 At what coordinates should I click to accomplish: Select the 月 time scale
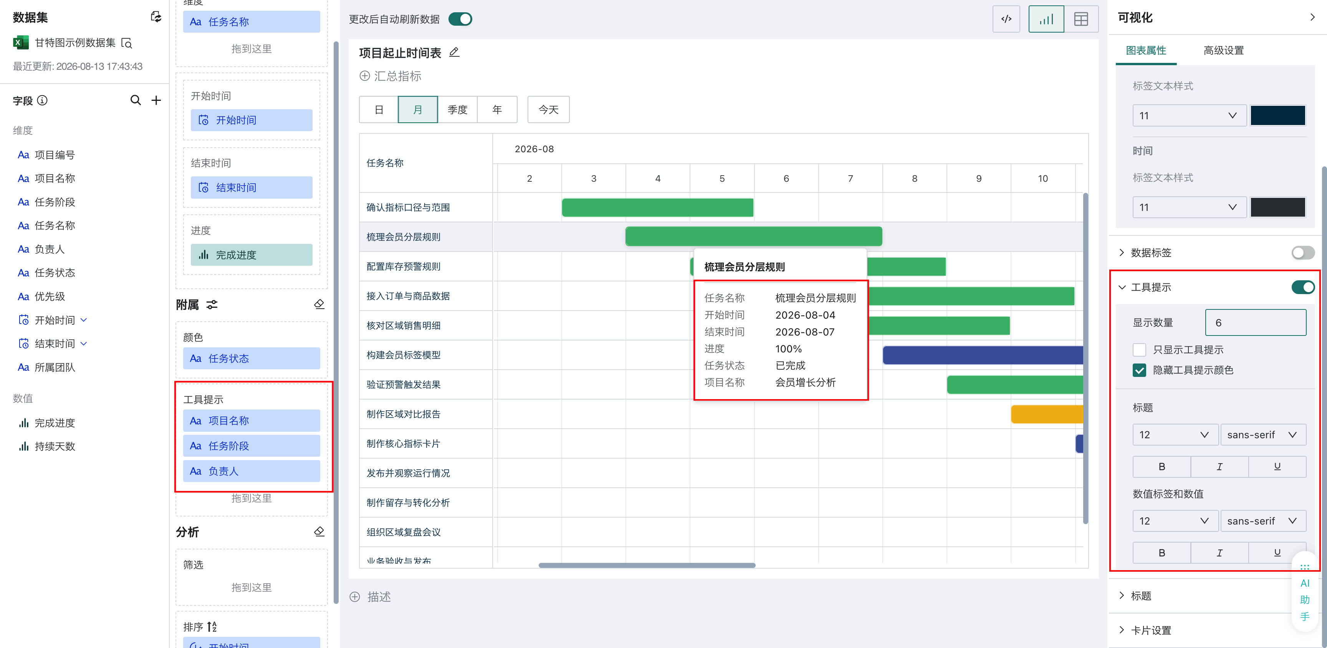point(418,110)
